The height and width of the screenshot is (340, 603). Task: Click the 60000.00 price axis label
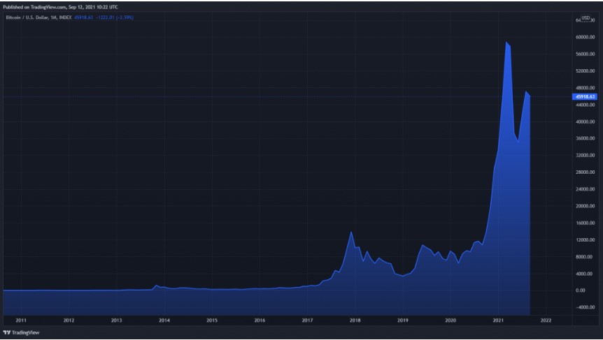pos(585,37)
